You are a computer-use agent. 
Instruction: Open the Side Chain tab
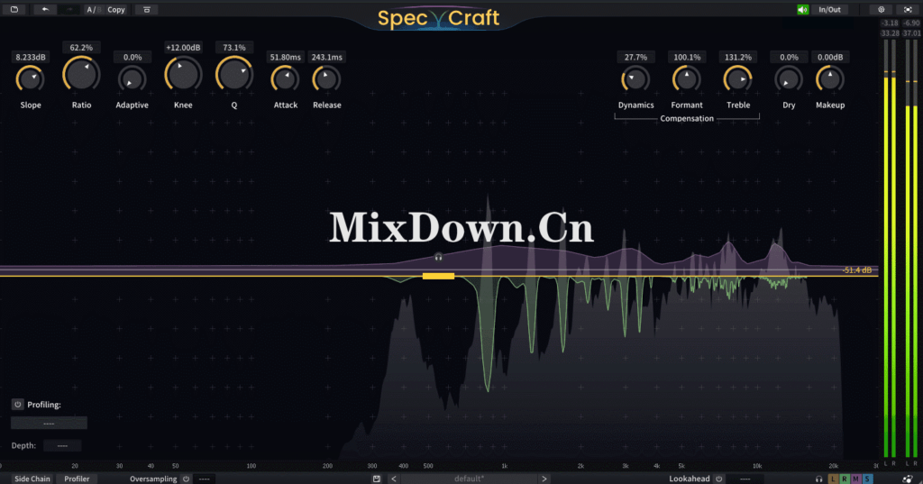32,479
